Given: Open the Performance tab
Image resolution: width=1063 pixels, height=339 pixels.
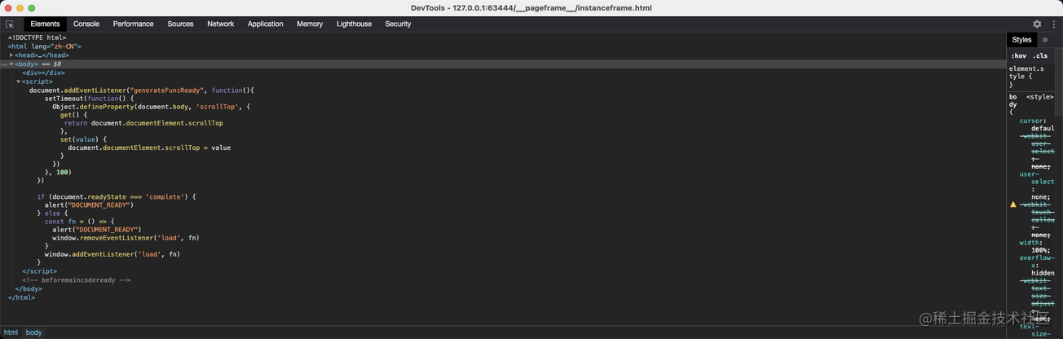Looking at the screenshot, I should pyautogui.click(x=133, y=24).
